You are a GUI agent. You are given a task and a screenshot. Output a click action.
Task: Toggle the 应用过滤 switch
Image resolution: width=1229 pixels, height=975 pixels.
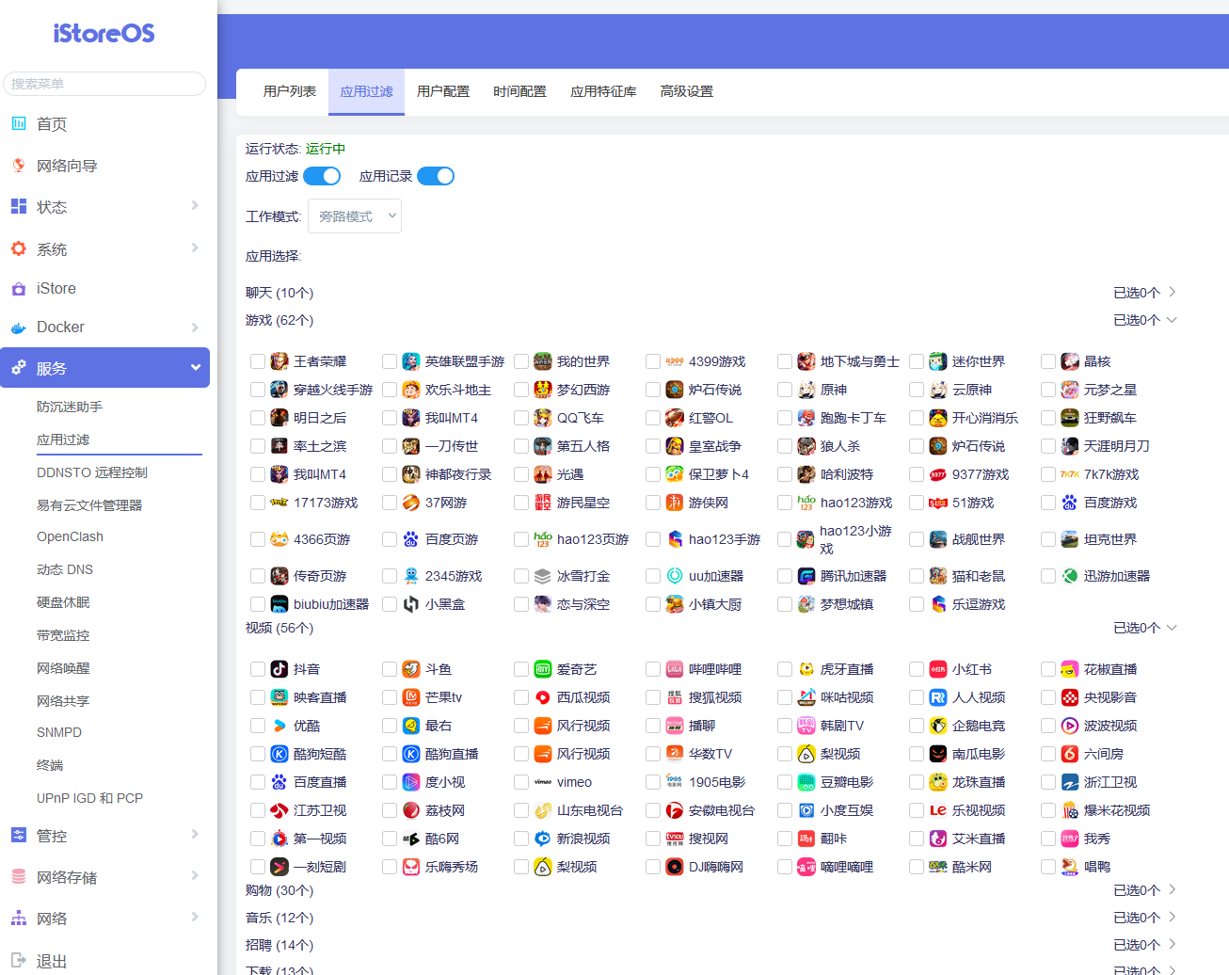tap(322, 176)
